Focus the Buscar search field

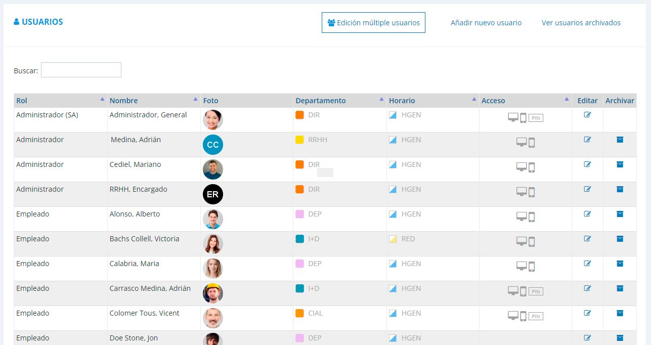(x=81, y=70)
